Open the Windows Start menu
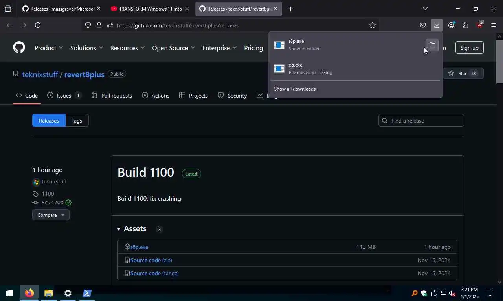Image resolution: width=503 pixels, height=301 pixels. tap(9, 293)
